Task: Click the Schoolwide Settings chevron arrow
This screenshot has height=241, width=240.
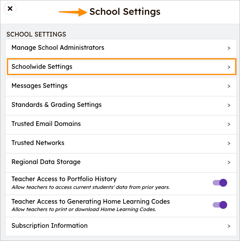Action: coord(229,67)
